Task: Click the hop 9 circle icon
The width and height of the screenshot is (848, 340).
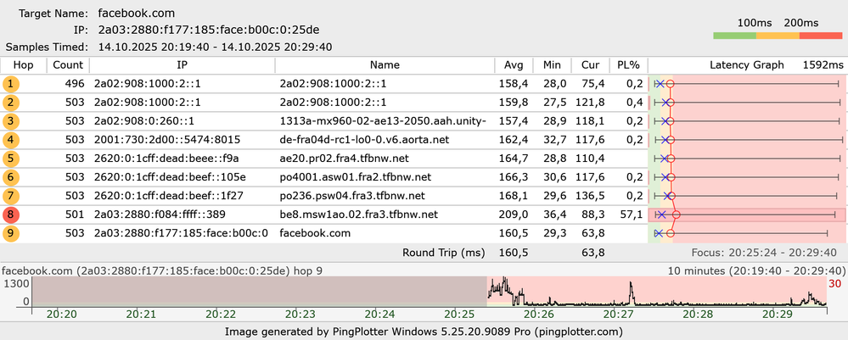Action: click(11, 233)
